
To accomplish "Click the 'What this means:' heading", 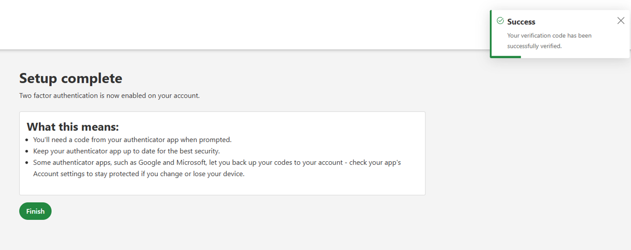I will click(x=72, y=127).
